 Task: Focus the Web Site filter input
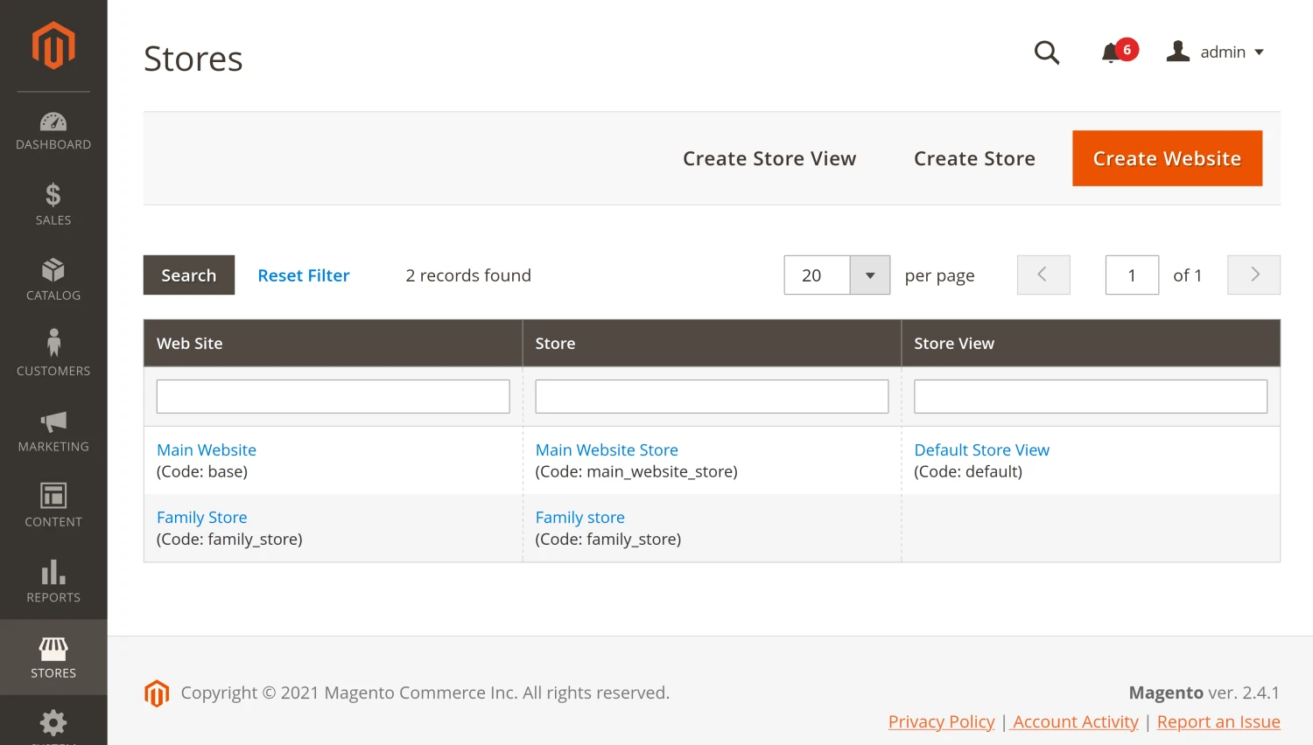[x=333, y=396]
